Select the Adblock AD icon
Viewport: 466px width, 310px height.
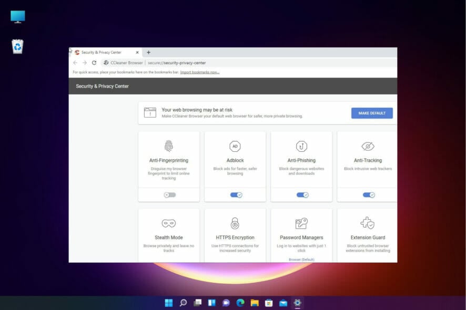click(235, 145)
